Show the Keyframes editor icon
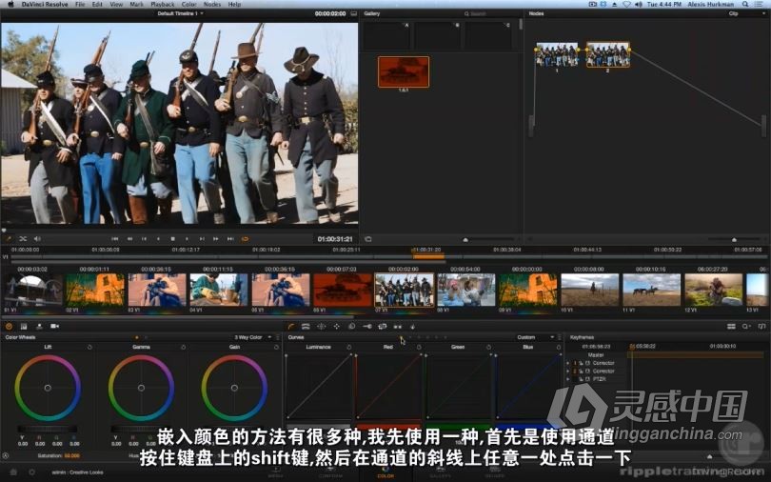This screenshot has height=482, width=771. 731,326
